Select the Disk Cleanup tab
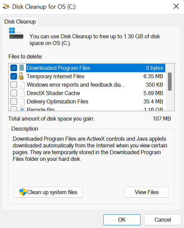 tap(20, 22)
